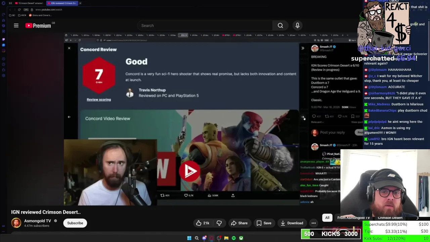Go back with the browser back arrow
The height and width of the screenshot is (242, 430).
[x=10, y=10]
